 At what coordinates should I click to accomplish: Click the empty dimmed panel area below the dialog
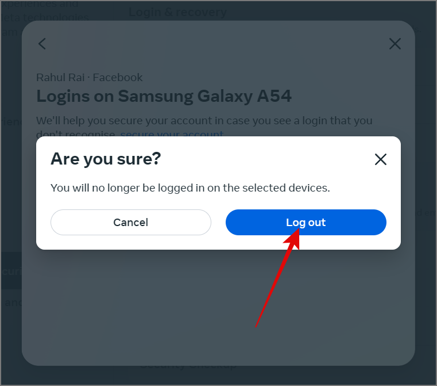pos(218,307)
